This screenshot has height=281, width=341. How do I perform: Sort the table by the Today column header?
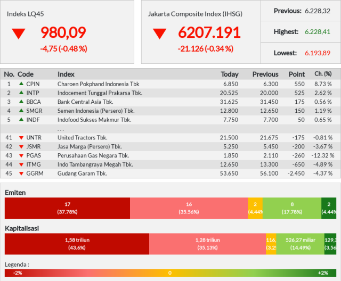tap(230, 74)
